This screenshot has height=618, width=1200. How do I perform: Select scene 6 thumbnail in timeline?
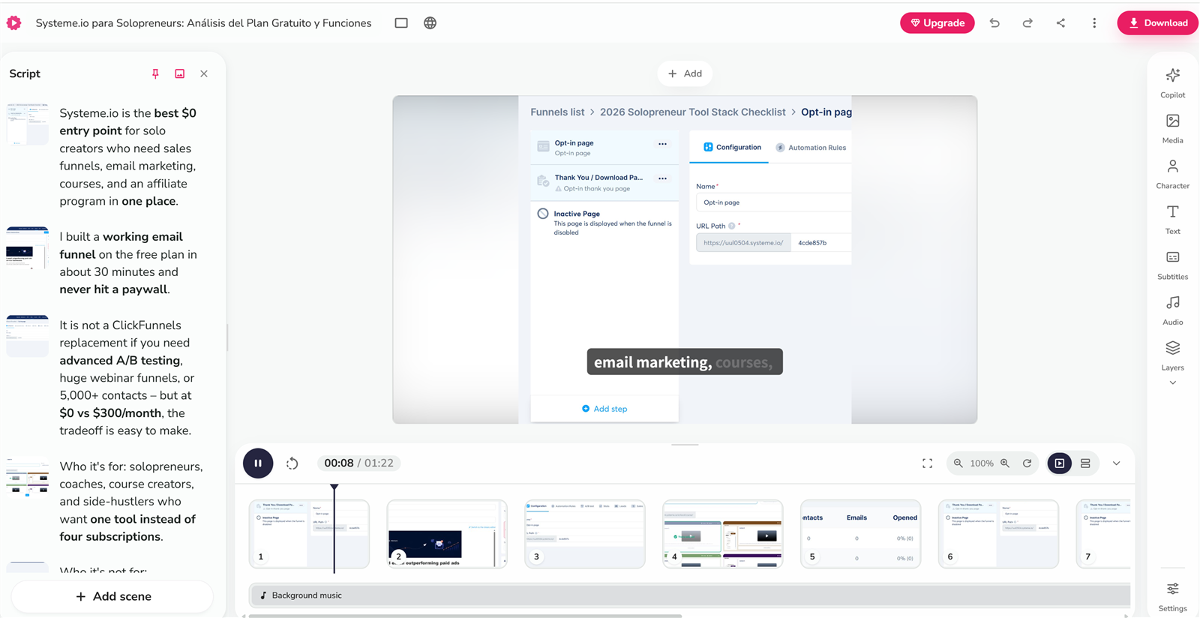[999, 534]
